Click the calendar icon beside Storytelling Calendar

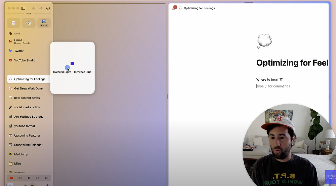[x=10, y=145]
